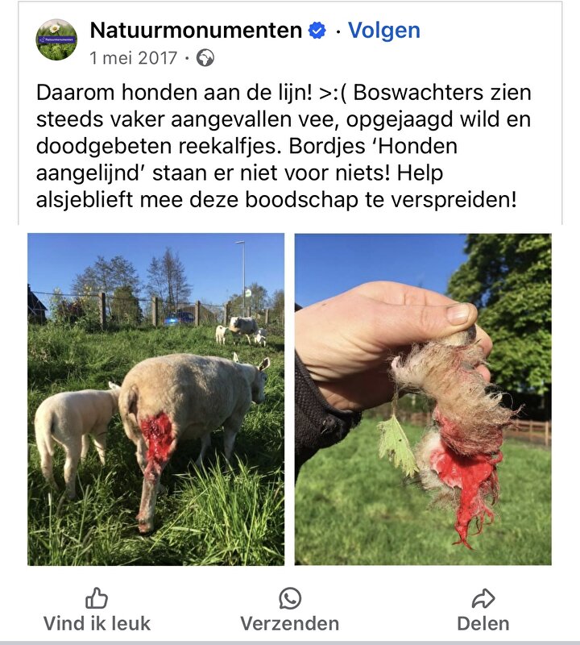Click the thumbs-up like icon
The width and height of the screenshot is (580, 645).
click(x=97, y=598)
